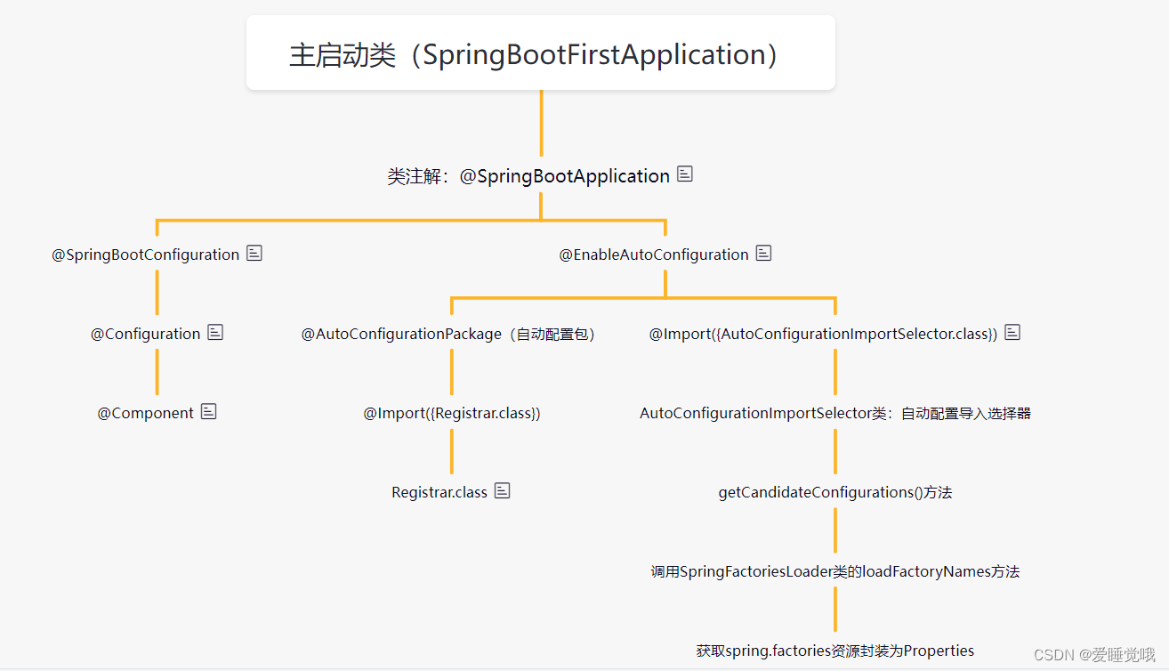This screenshot has height=671, width=1169.
Task: Select the @SpringBootConfiguration node
Action: coord(146,255)
